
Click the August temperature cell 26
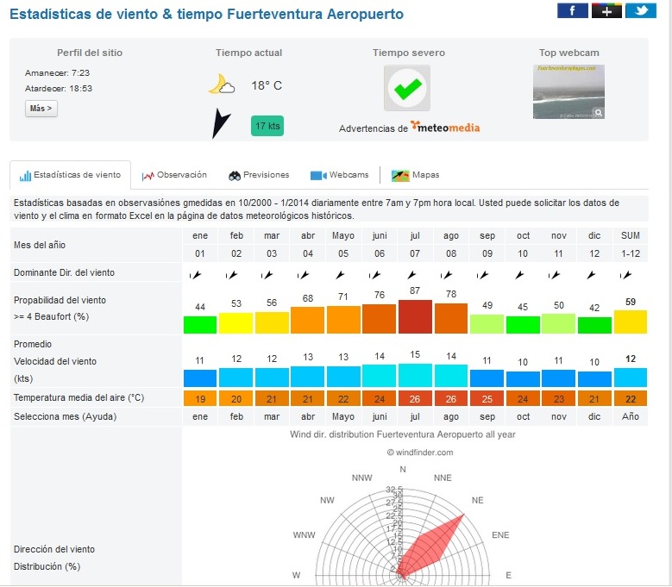pos(451,399)
